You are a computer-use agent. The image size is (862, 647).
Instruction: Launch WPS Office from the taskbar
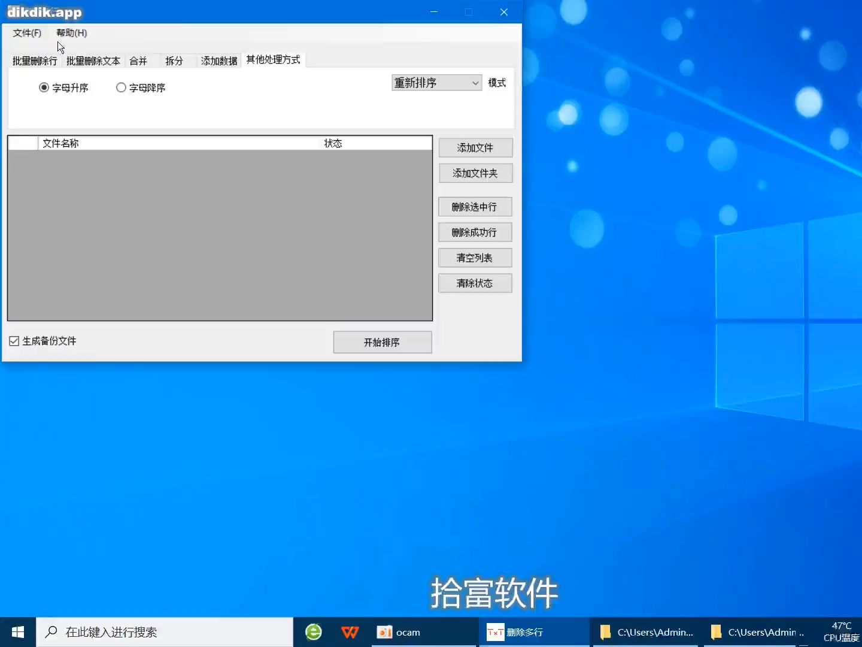click(x=350, y=632)
